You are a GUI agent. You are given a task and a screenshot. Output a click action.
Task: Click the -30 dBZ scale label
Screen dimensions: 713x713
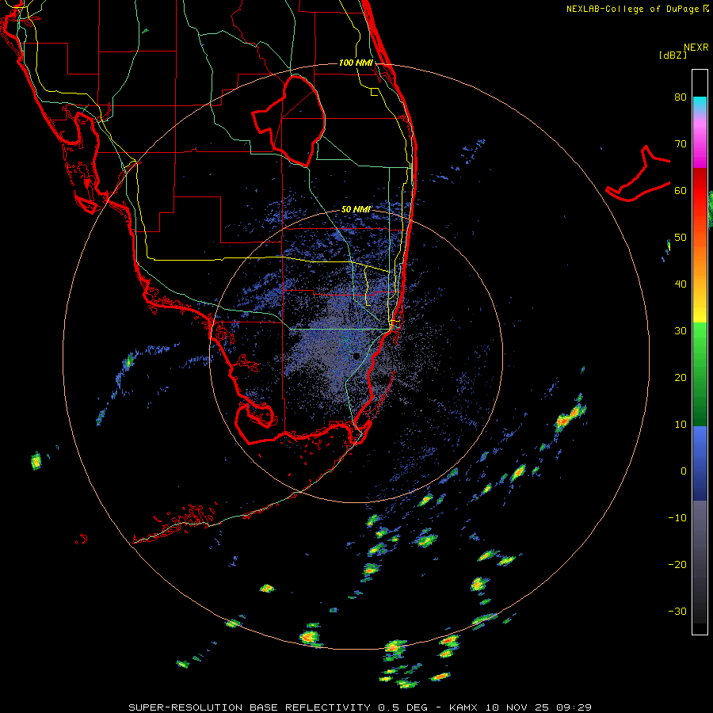[x=677, y=611]
